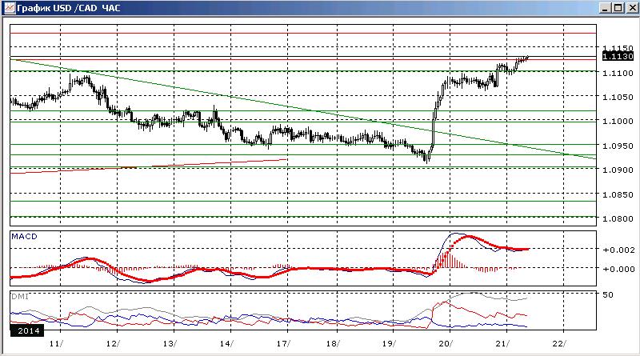Click the date label 19/

coord(389,344)
